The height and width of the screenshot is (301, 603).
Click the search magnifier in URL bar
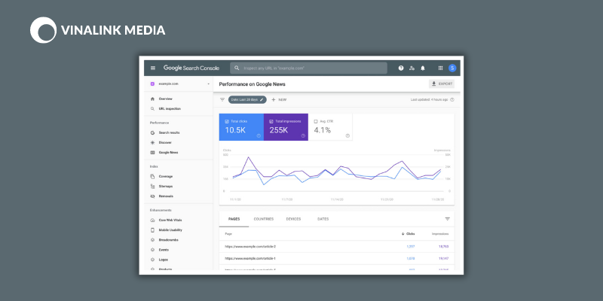(x=237, y=68)
